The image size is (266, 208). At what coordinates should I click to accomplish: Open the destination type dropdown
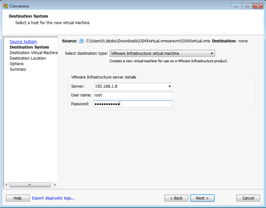(x=162, y=53)
